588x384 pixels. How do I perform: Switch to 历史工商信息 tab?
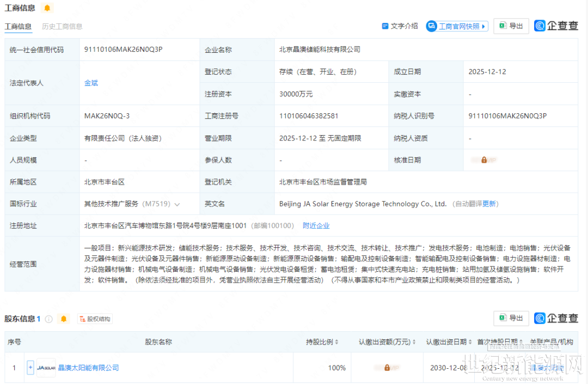[62, 27]
